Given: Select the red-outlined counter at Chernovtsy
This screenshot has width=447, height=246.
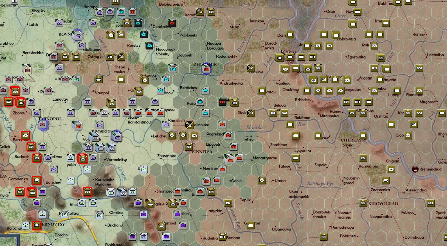Looking at the screenshot, I should (37, 225).
